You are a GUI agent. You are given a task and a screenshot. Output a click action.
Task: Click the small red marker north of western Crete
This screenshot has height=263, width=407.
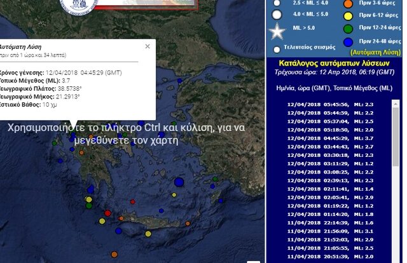coord(133,202)
